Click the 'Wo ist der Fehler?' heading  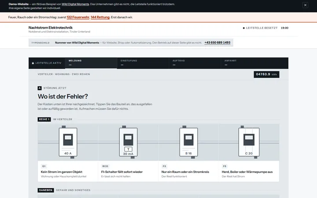[63, 96]
